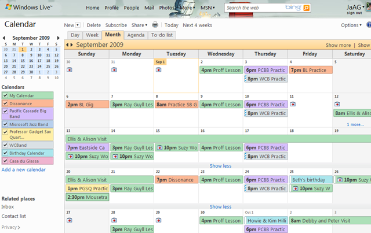This screenshot has width=371, height=233.
Task: Click the Add a new calendar link
Action: (x=23, y=169)
